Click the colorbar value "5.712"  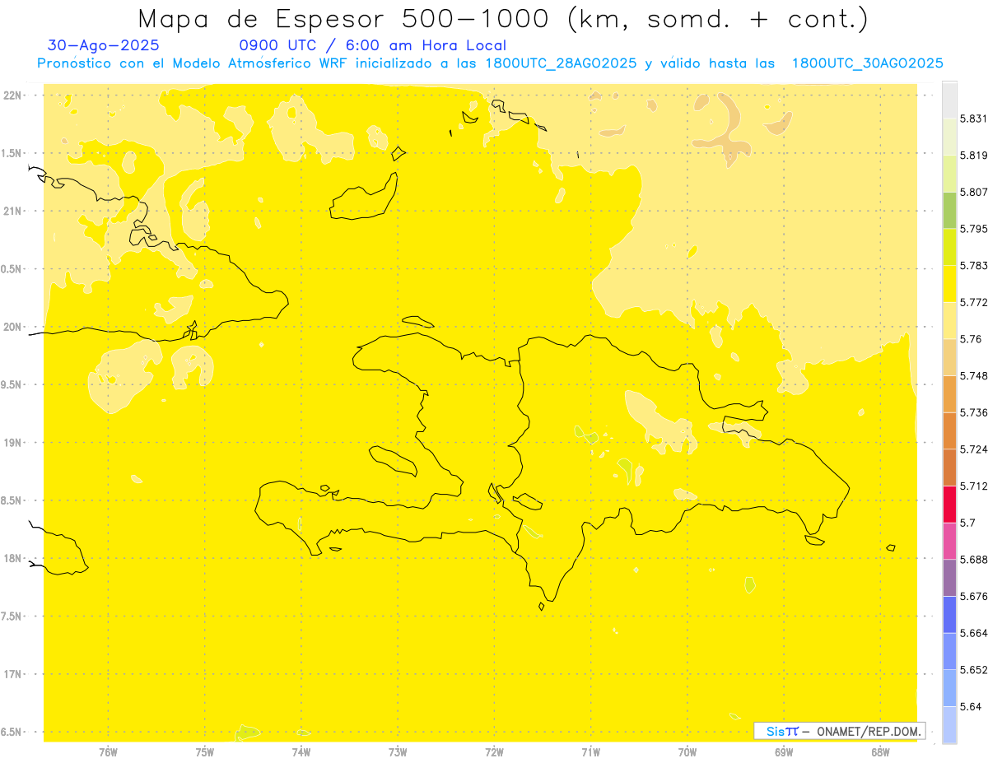point(973,486)
